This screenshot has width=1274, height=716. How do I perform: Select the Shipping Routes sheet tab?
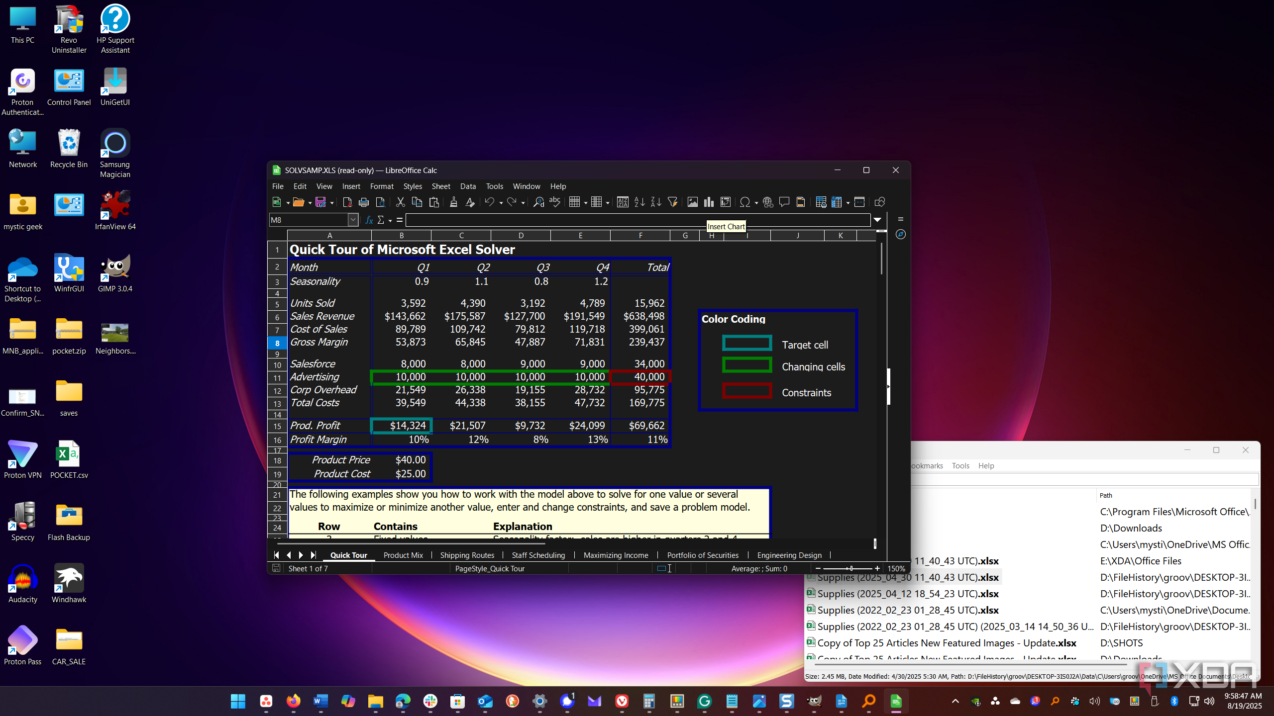[467, 555]
